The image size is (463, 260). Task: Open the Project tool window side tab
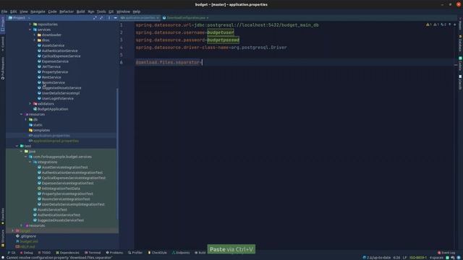(x=3, y=24)
